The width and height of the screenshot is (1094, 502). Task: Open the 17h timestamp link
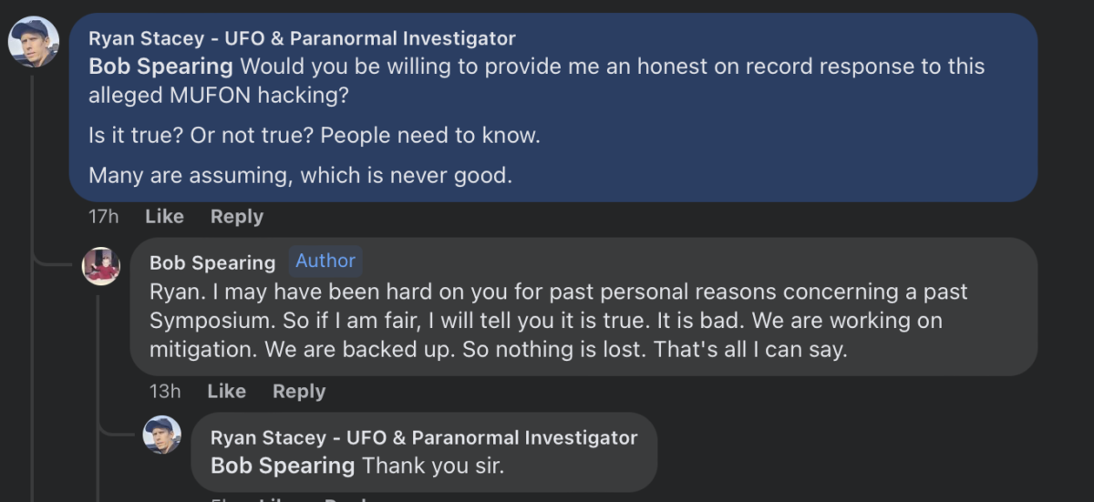(x=104, y=217)
